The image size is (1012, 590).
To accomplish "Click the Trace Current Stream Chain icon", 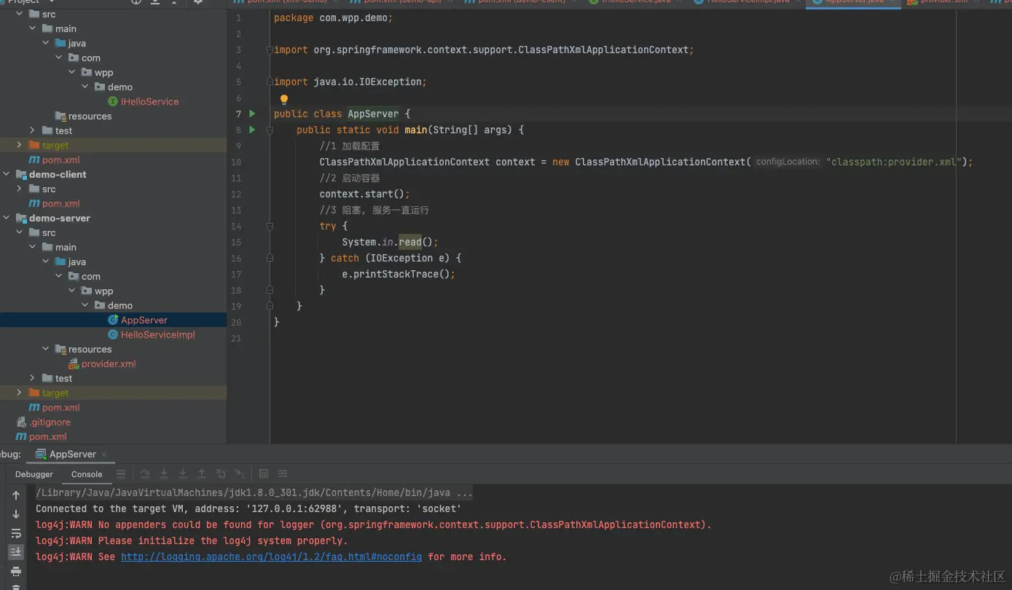I will [x=283, y=473].
